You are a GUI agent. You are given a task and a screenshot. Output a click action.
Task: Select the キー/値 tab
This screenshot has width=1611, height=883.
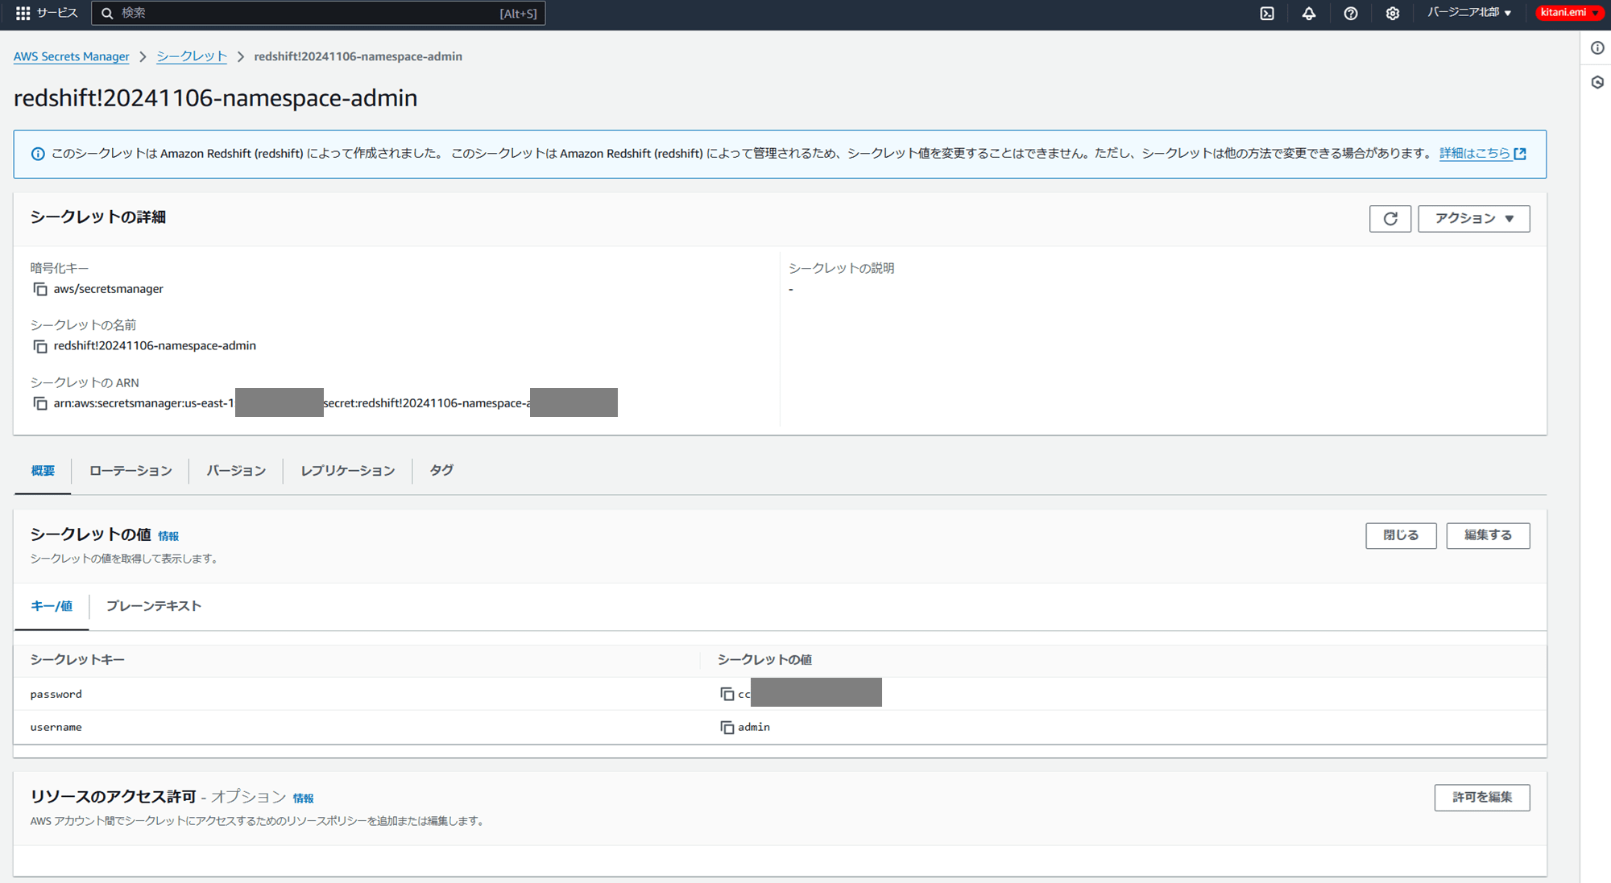pos(52,606)
